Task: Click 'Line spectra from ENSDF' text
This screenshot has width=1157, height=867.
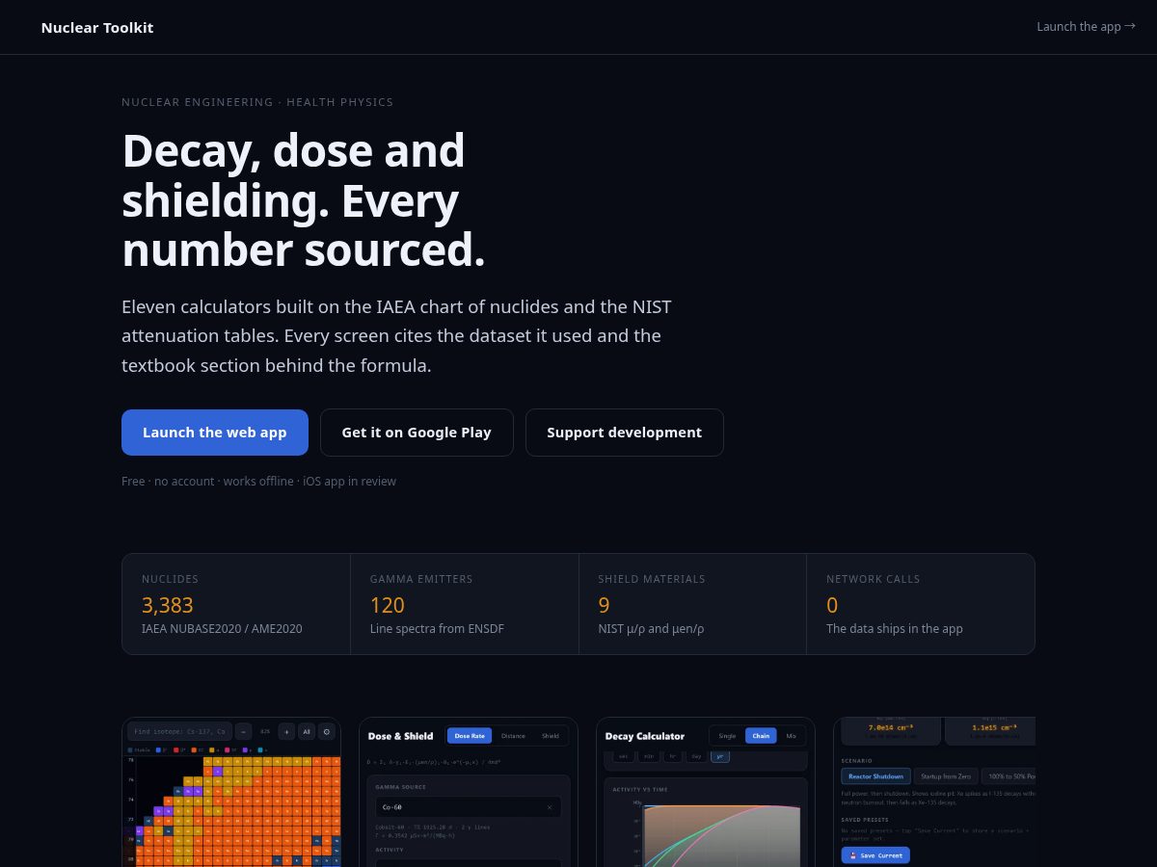Action: 437,629
